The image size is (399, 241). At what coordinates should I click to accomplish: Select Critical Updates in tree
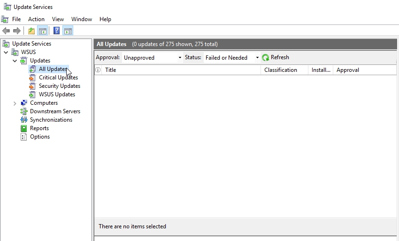point(58,78)
